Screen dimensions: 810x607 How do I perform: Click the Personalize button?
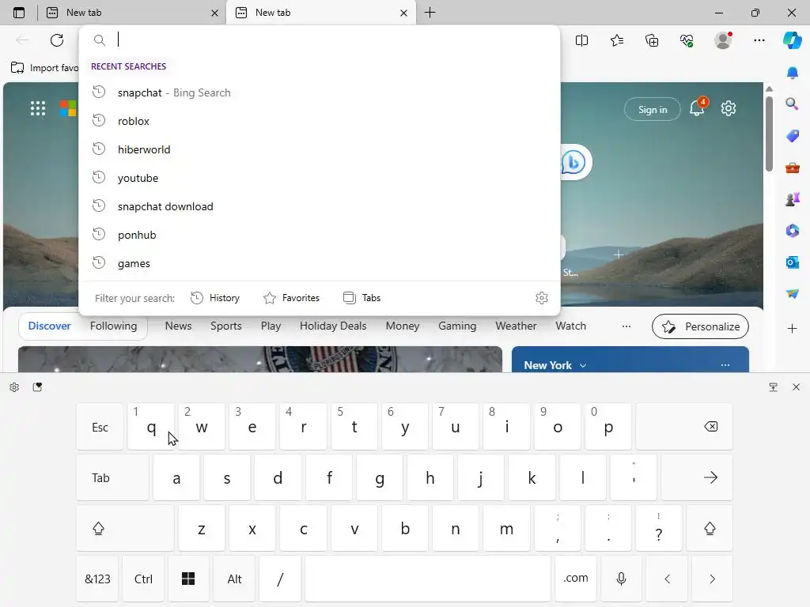[701, 326]
